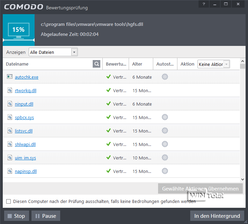Image resolution: width=248 pixels, height=224 pixels.
Task: Click the file icon next to spbcx.sys
Action: [x=10, y=117]
